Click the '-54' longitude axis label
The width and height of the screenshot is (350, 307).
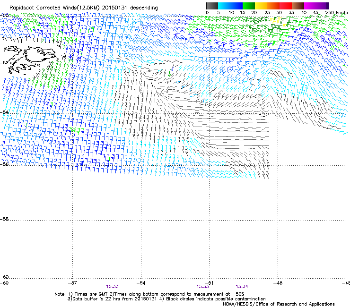(141, 283)
